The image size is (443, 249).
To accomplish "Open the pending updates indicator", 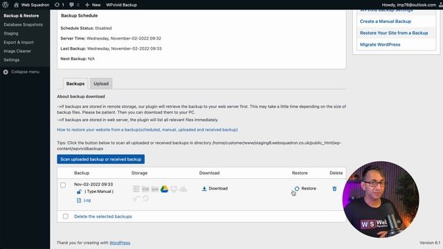I will point(59,5).
